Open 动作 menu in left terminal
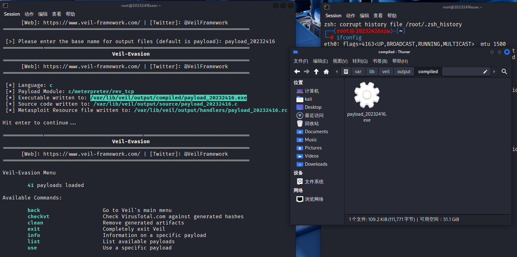Screen dimensions: 517x257 pos(29,14)
